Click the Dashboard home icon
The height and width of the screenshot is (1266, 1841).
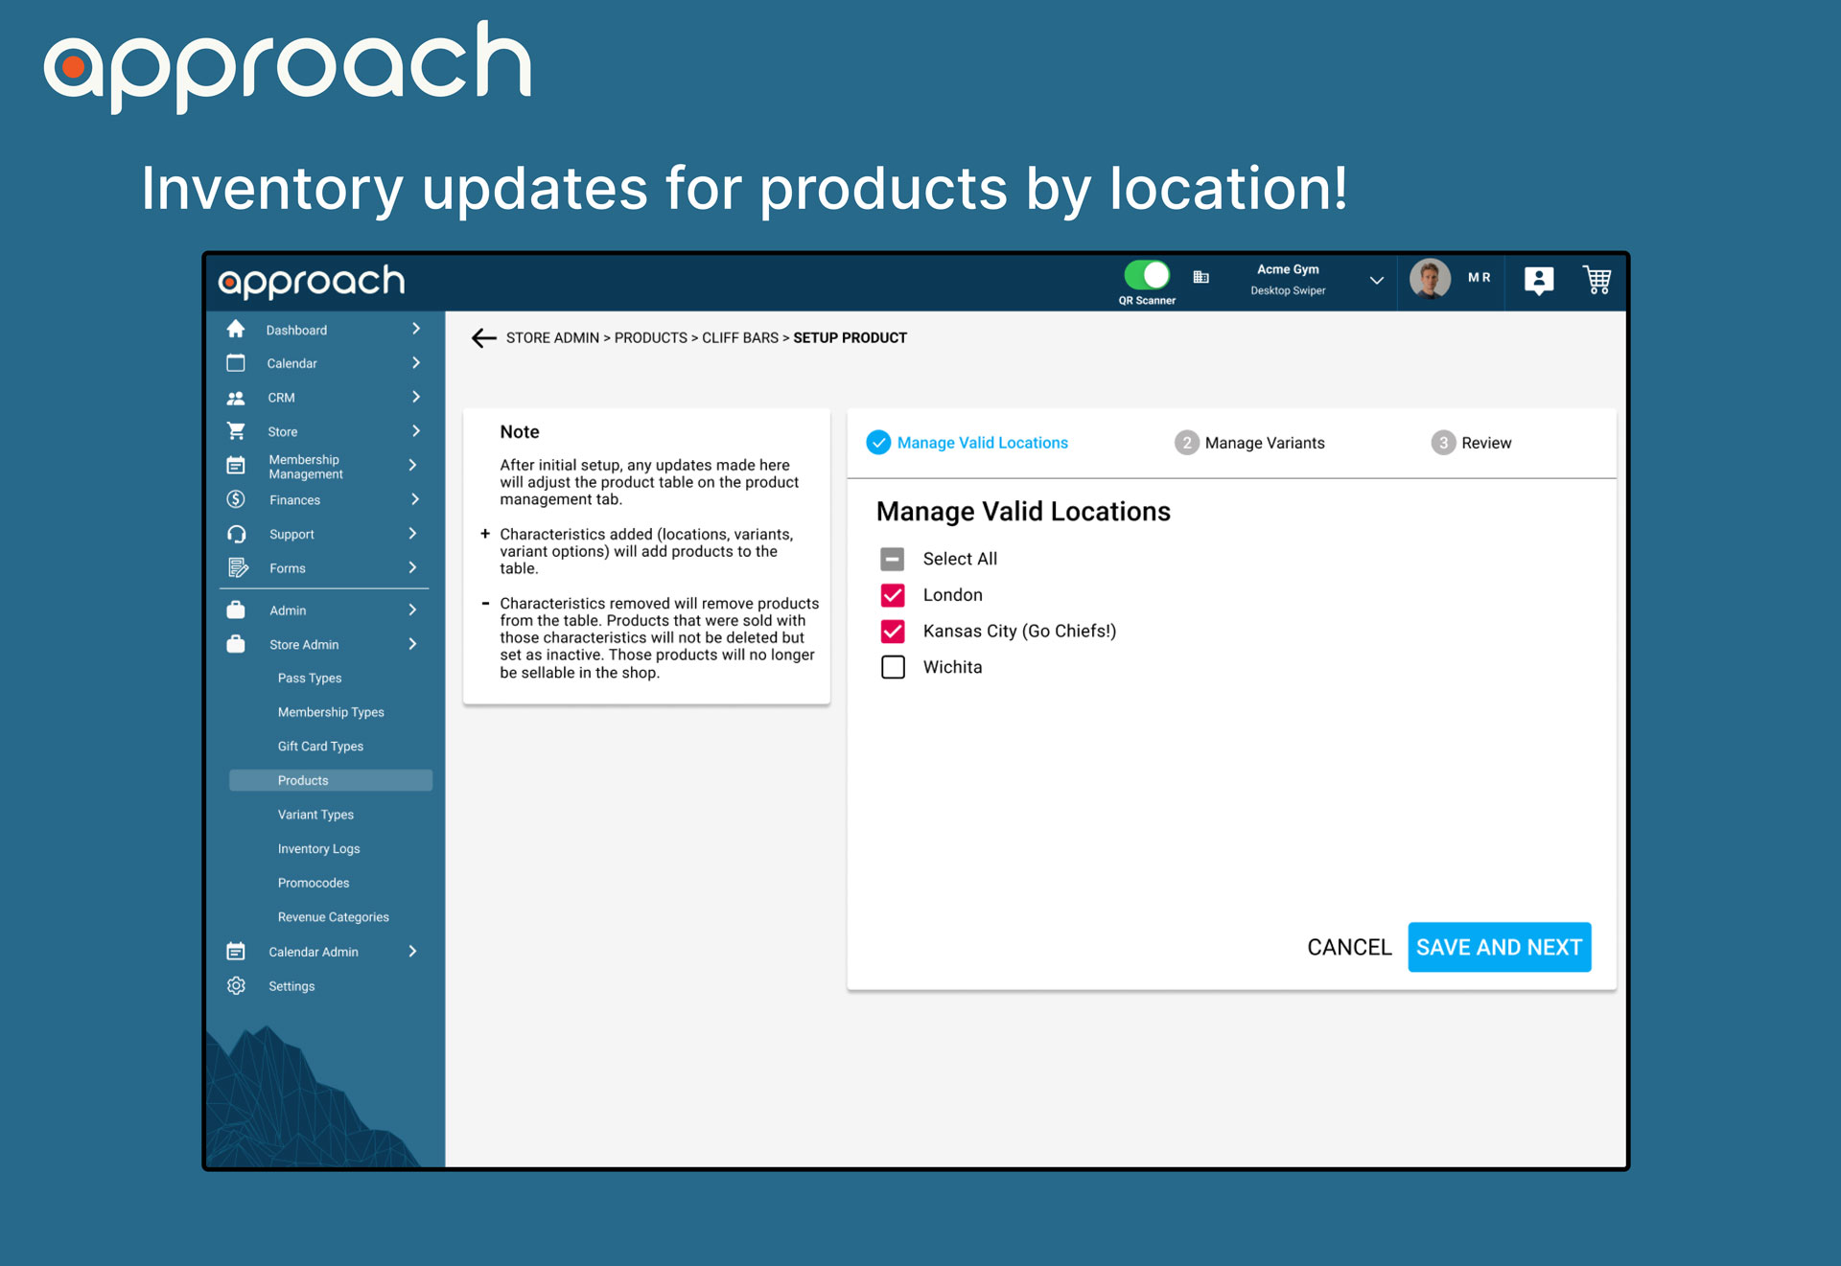236,329
